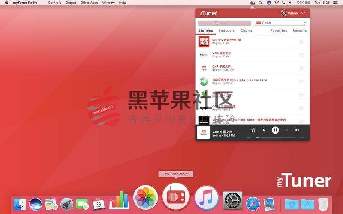
Task: Click the station search field
Action: [x=225, y=23]
